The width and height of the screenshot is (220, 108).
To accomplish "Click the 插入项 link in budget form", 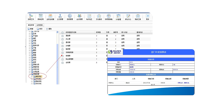I will tap(153, 85).
